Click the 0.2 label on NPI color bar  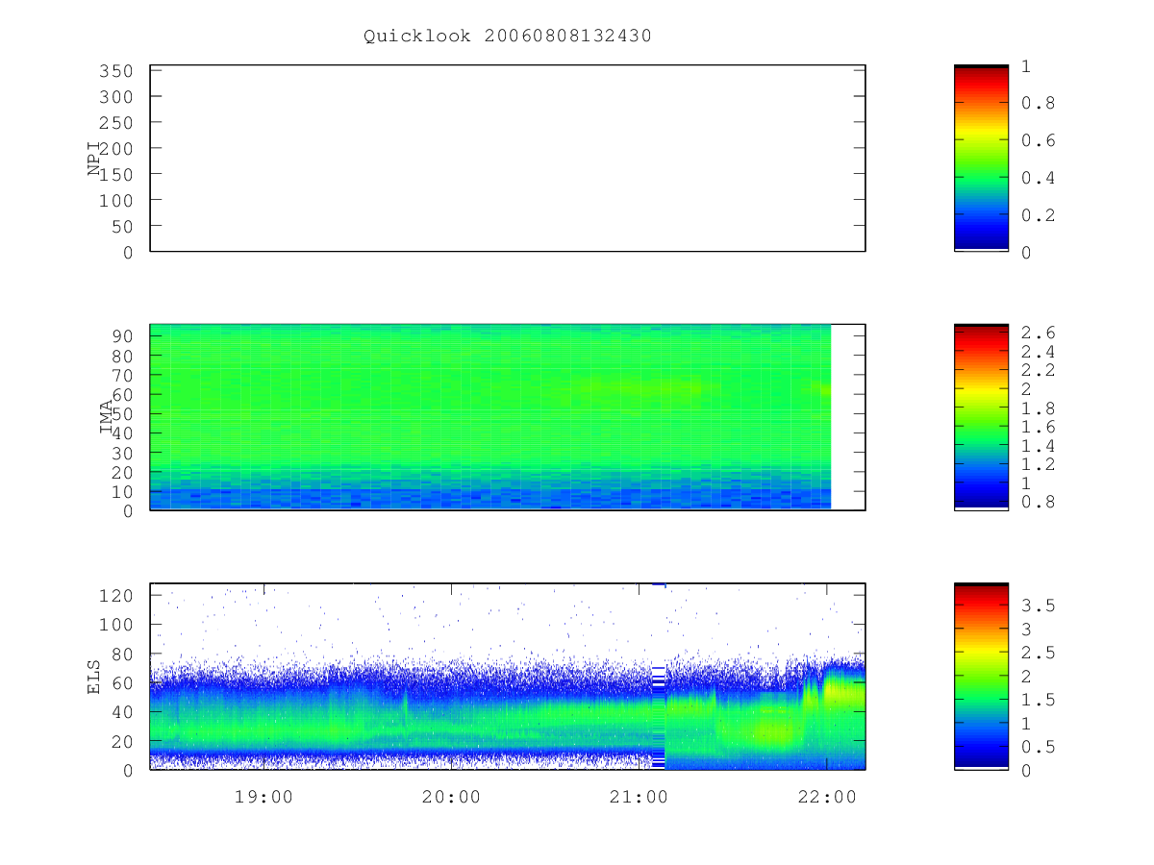point(1038,215)
